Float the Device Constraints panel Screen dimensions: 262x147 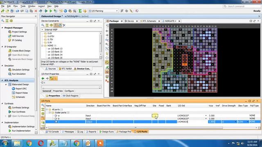95,21
